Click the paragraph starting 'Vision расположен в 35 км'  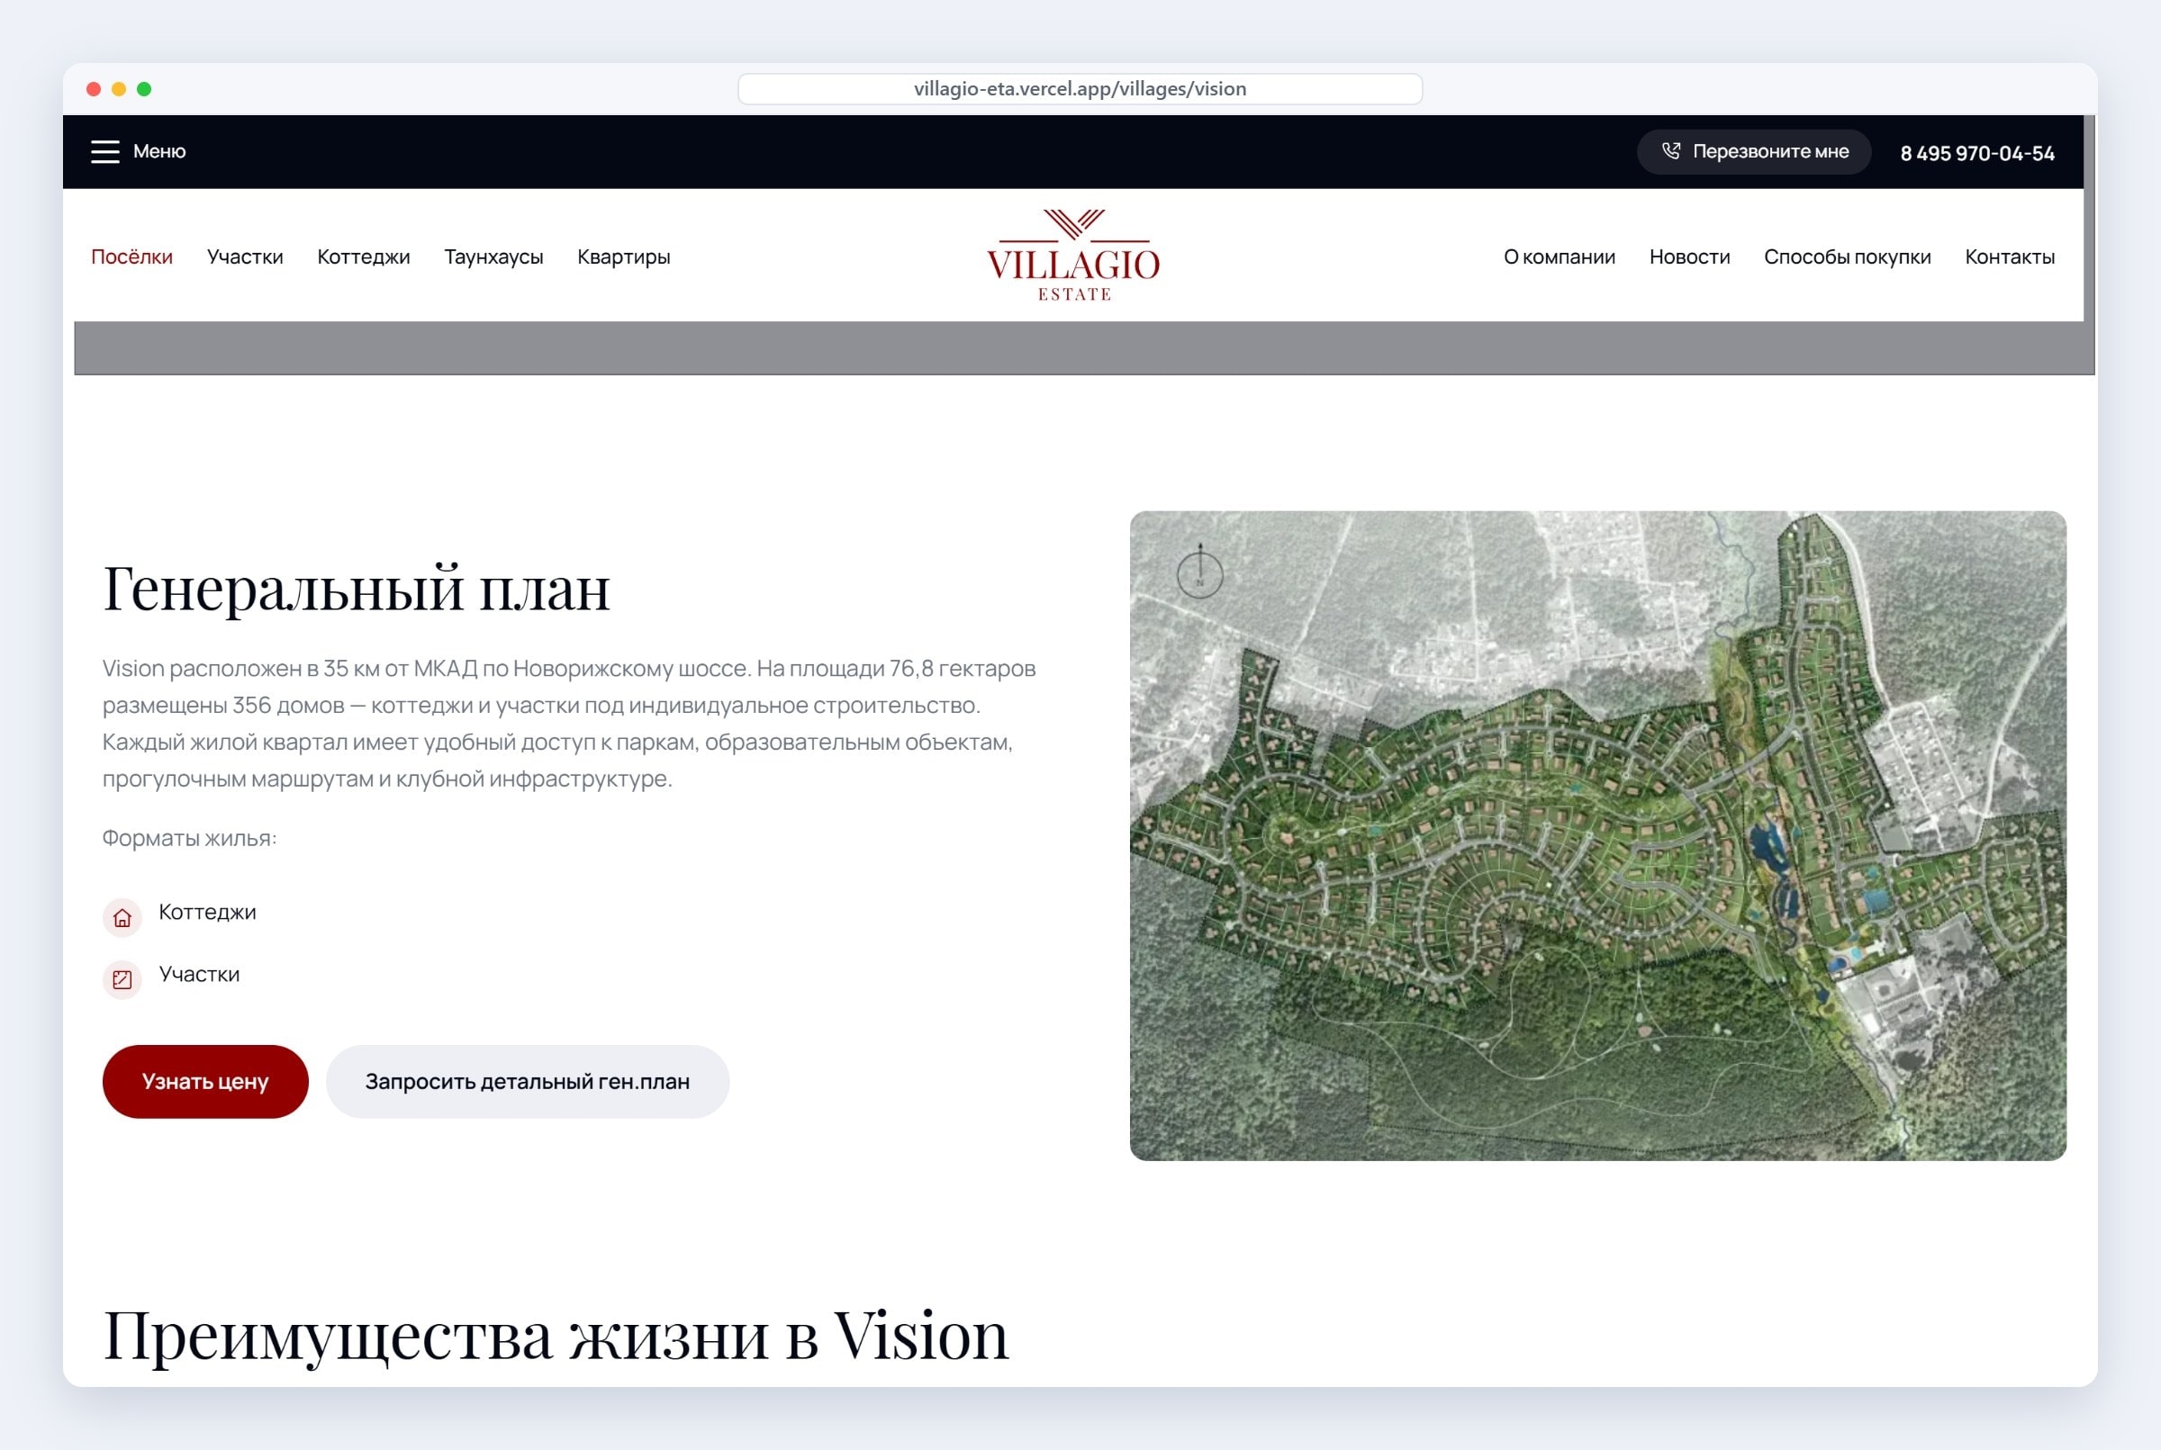click(x=569, y=723)
